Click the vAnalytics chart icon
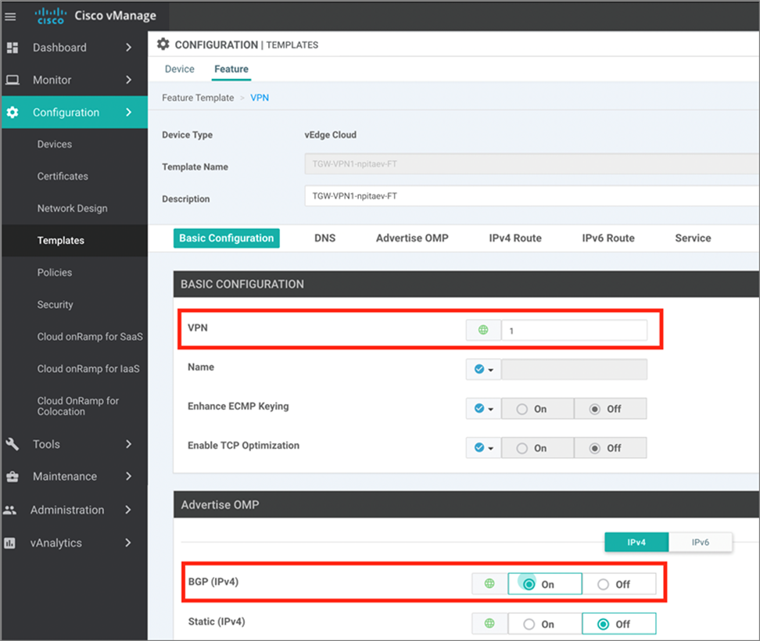 (x=9, y=543)
